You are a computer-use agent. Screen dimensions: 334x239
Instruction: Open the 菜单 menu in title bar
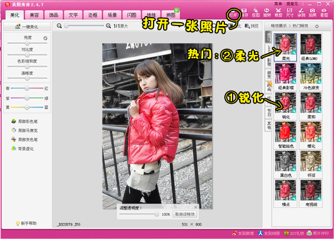pyautogui.click(x=278, y=3)
